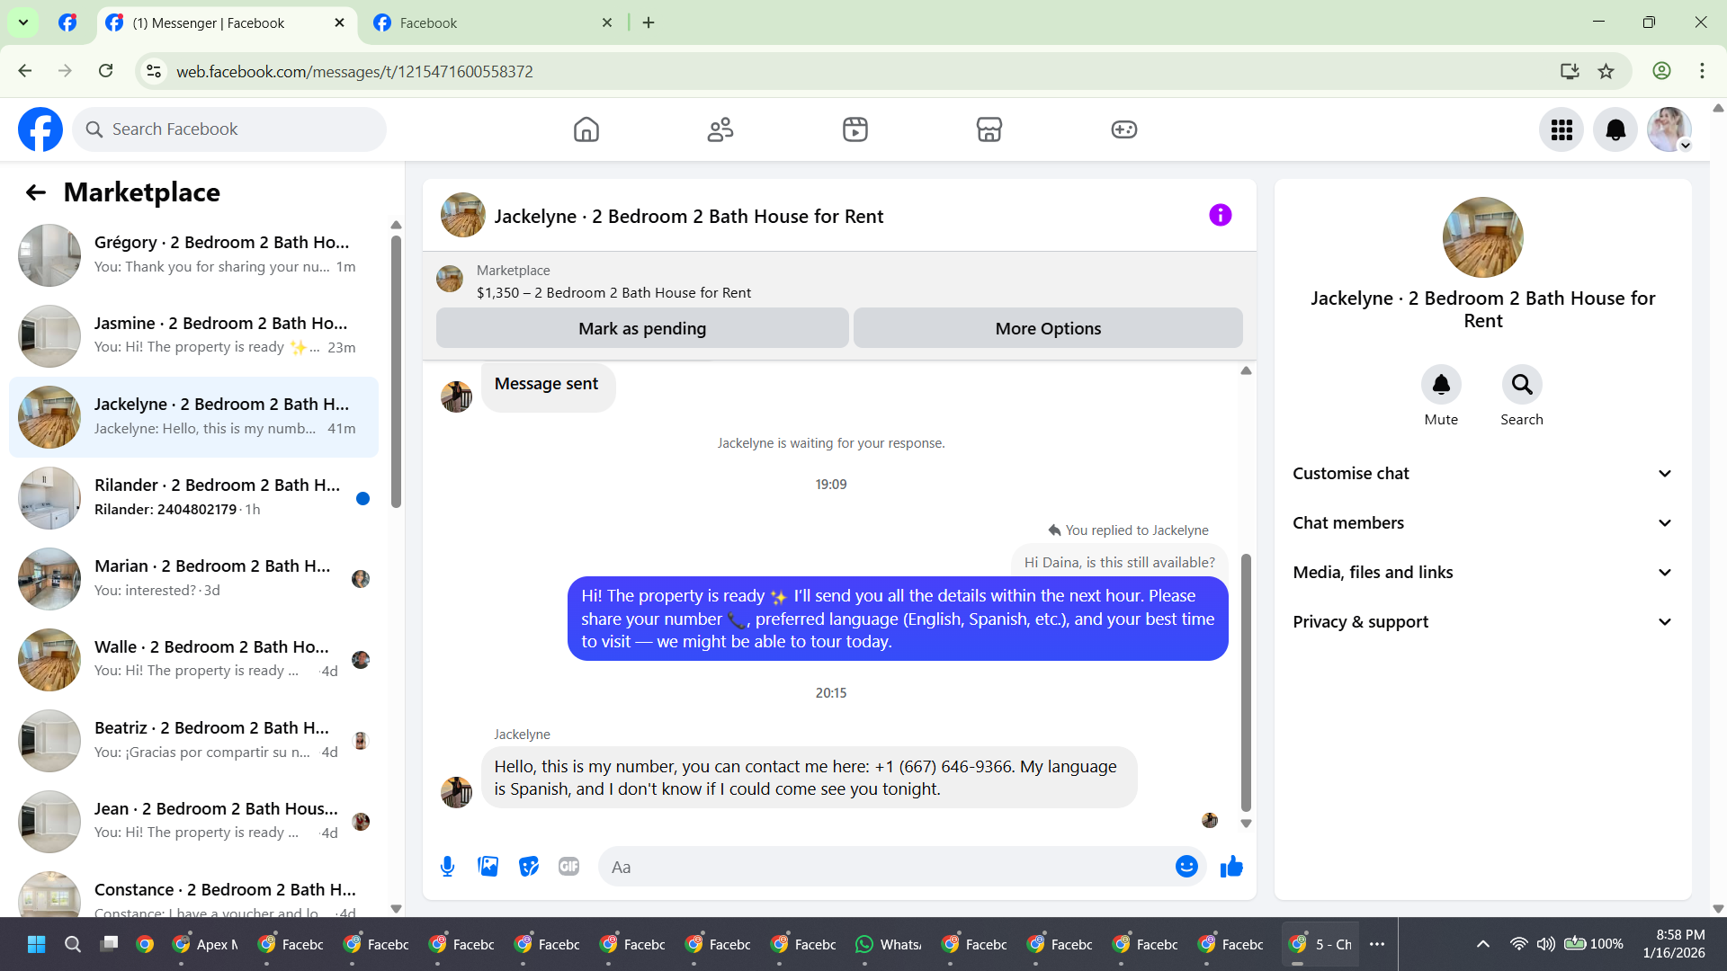Click the voice clip microphone icon
The height and width of the screenshot is (971, 1727).
pyautogui.click(x=447, y=867)
